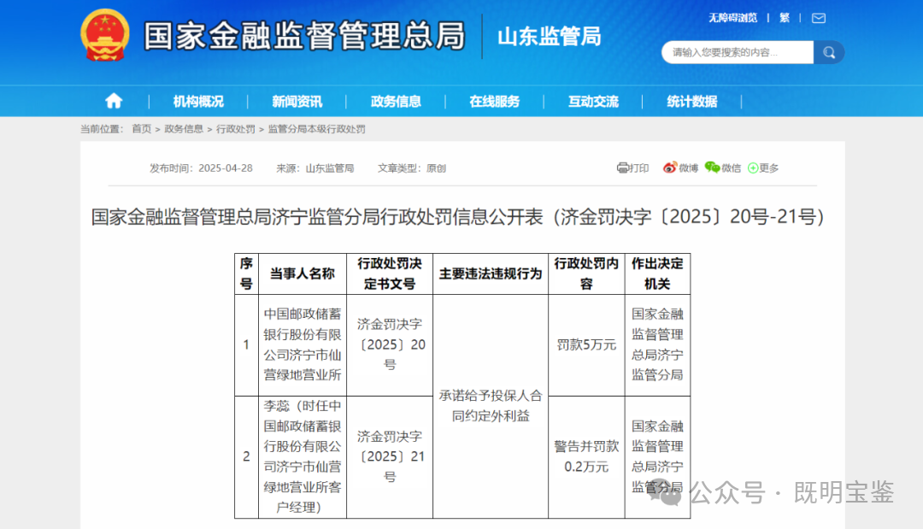Open the 互动交流 menu
923x529 pixels.
(x=593, y=101)
